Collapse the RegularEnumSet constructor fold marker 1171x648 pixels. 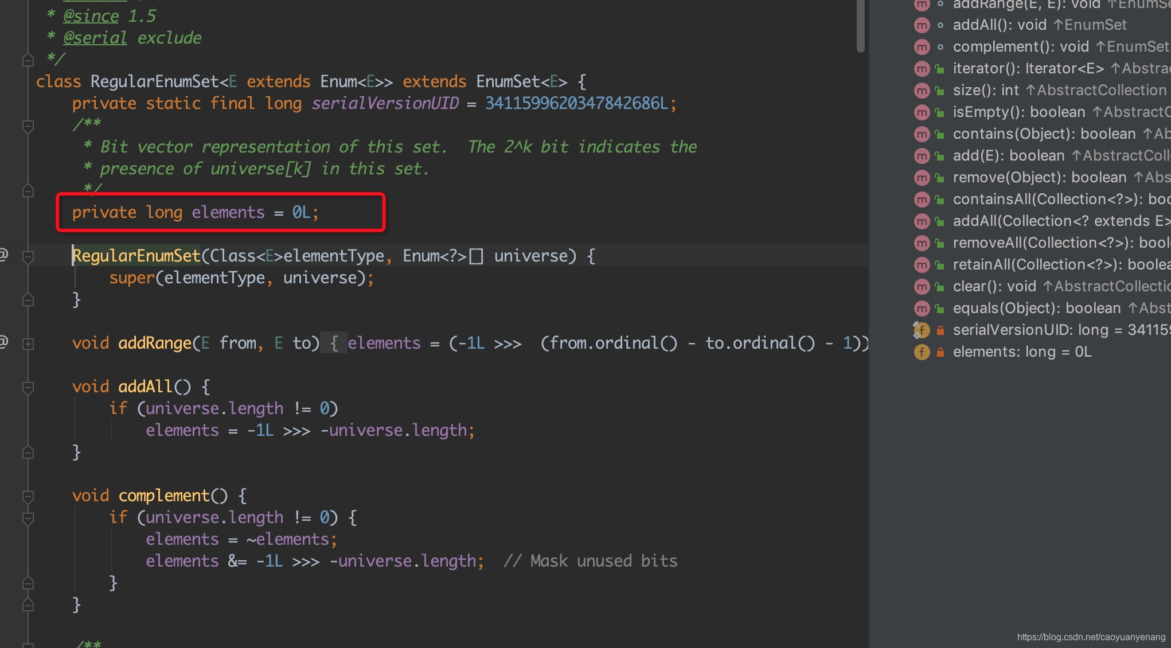pos(28,256)
